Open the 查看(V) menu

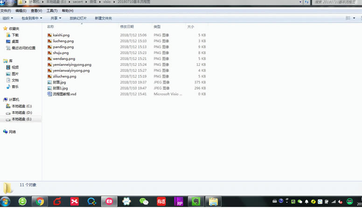coord(36,11)
